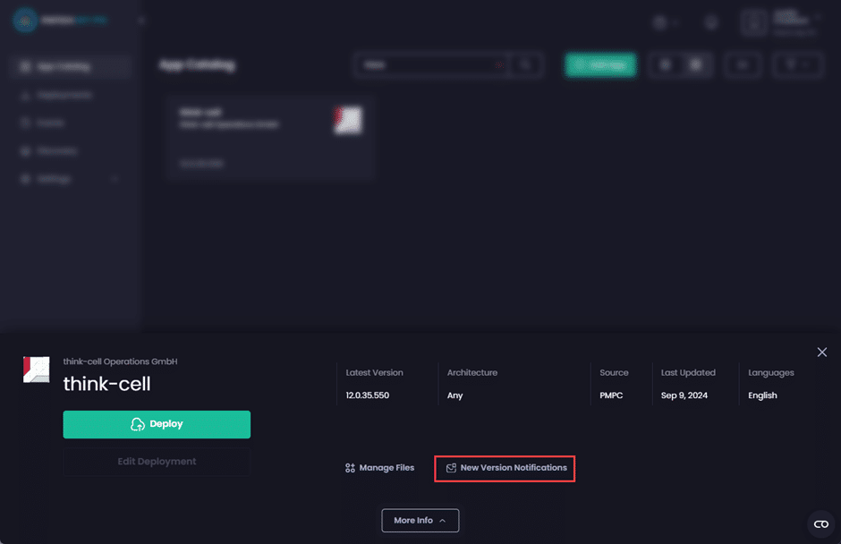The width and height of the screenshot is (841, 544).
Task: Click the green Deploy button
Action: (157, 424)
